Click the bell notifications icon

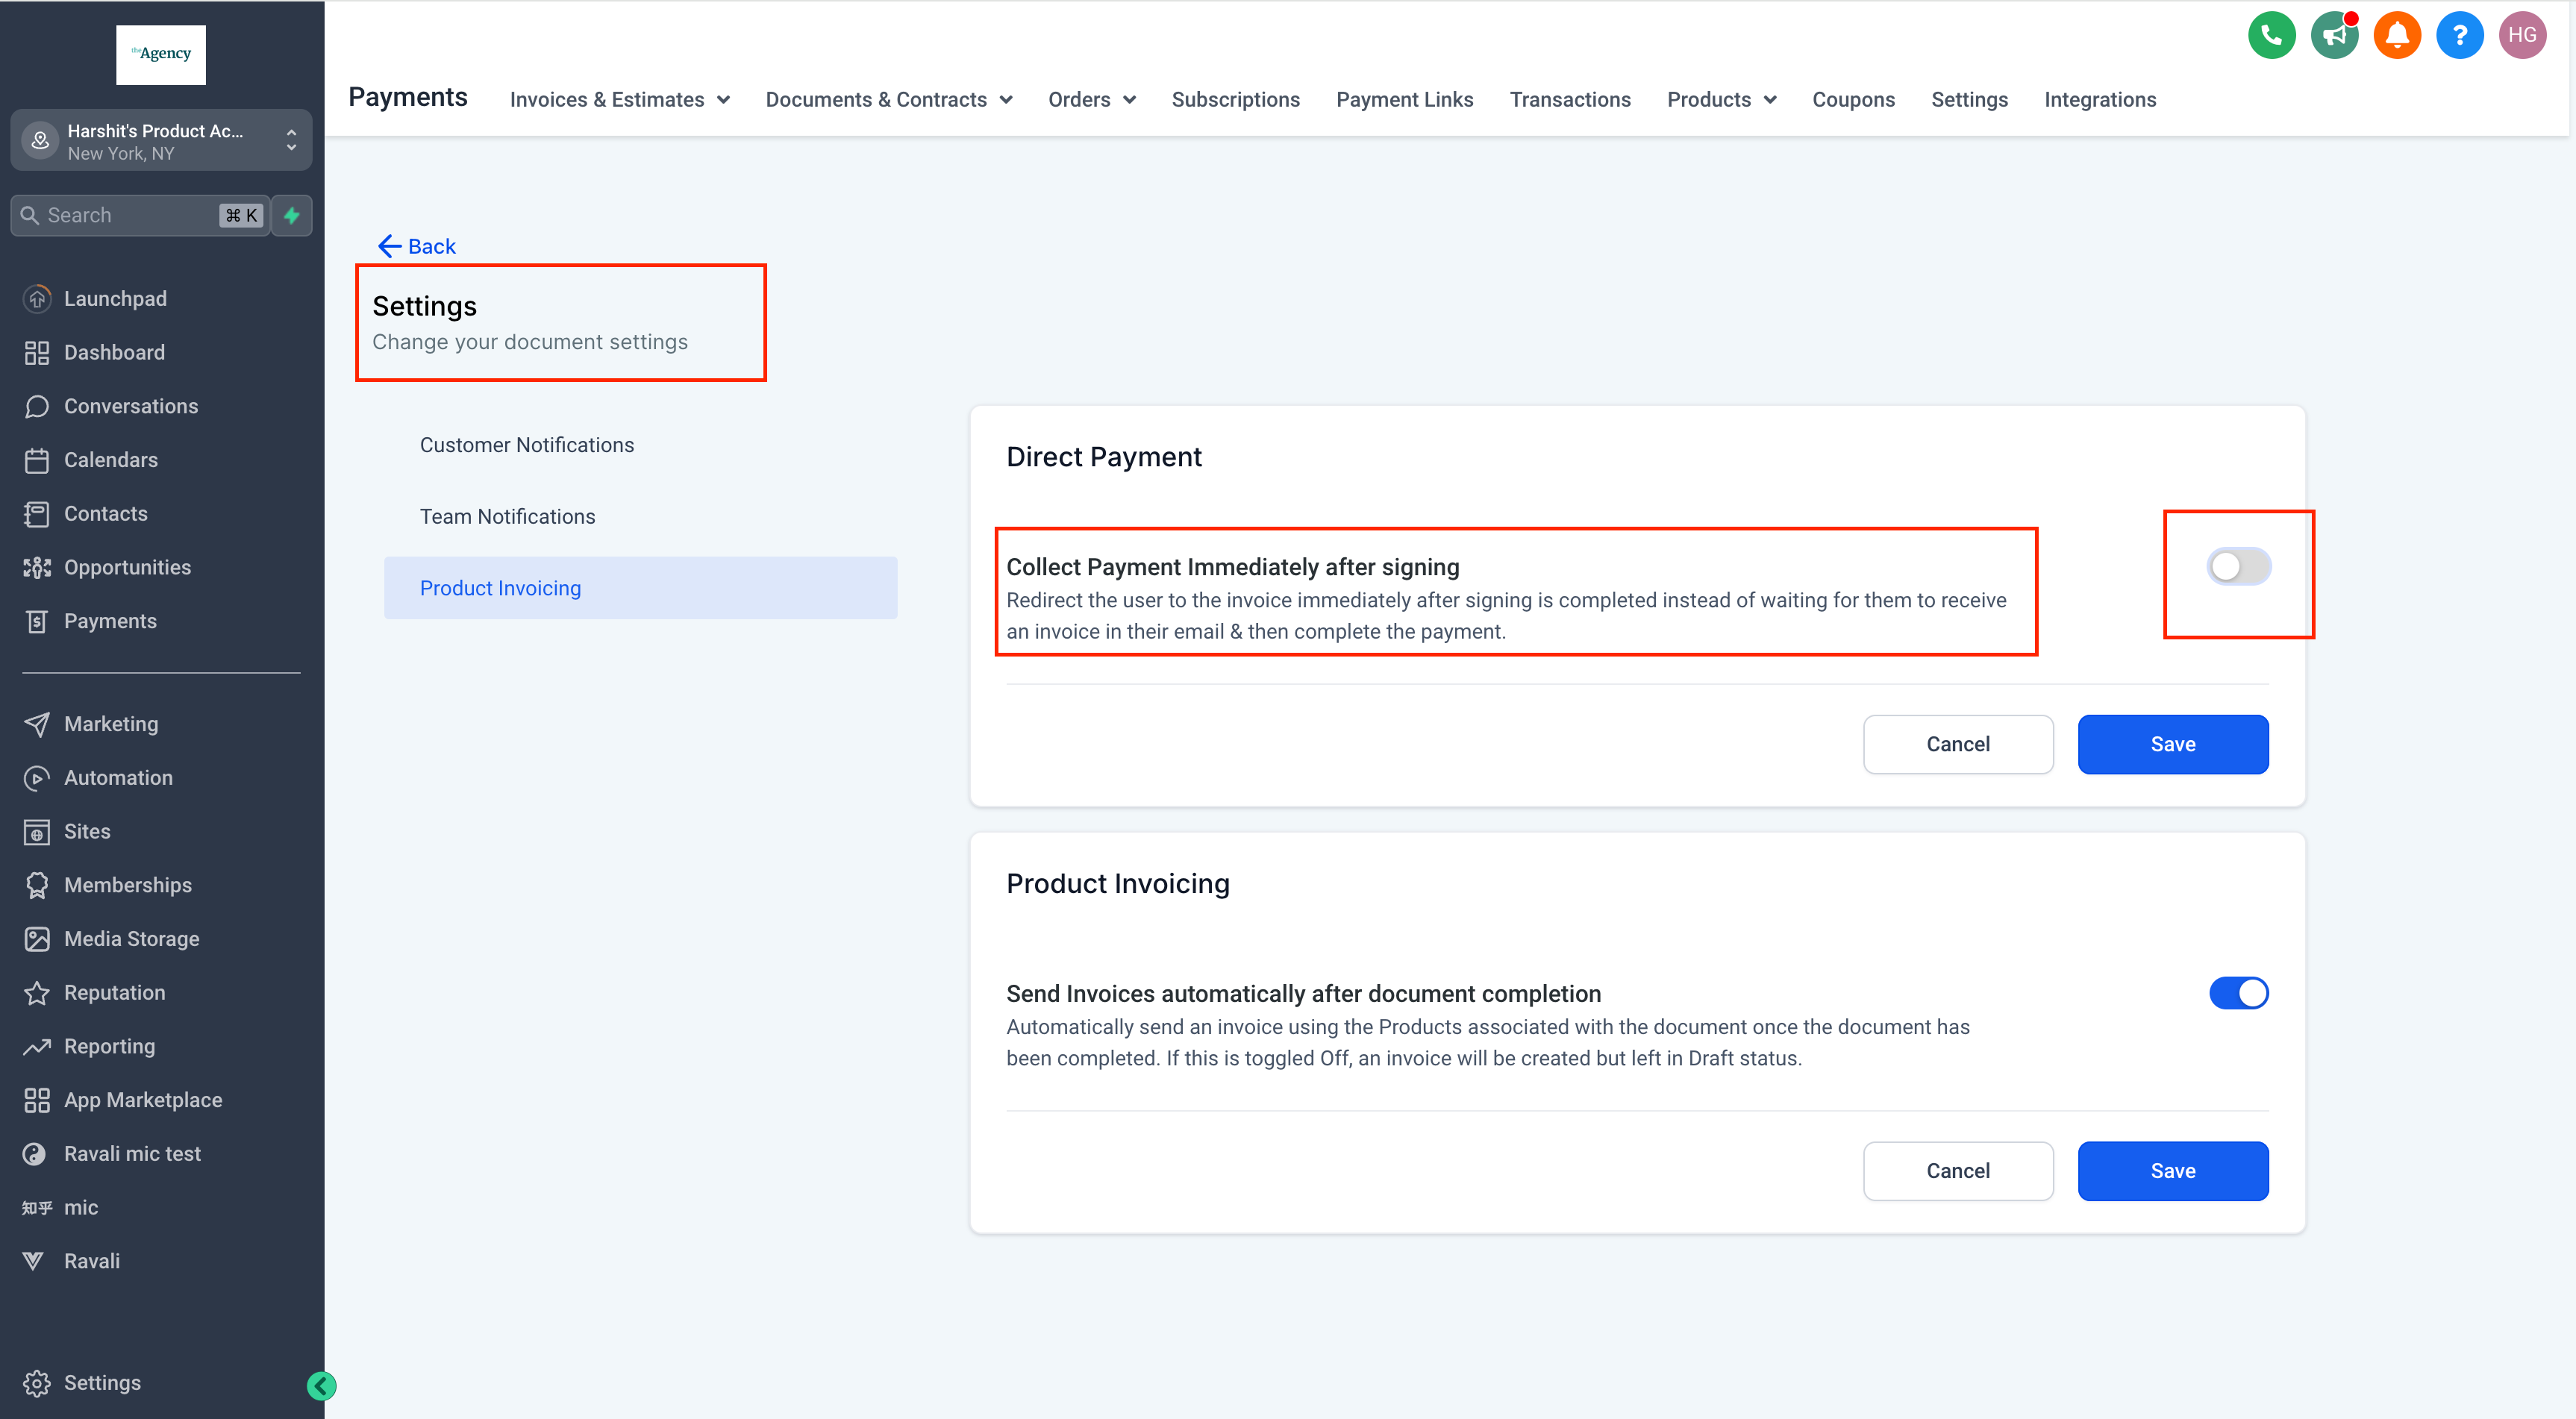pos(2394,31)
